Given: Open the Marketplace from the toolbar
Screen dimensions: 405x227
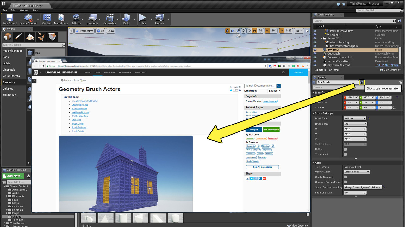Looking at the screenshot, I should pos(61,19).
